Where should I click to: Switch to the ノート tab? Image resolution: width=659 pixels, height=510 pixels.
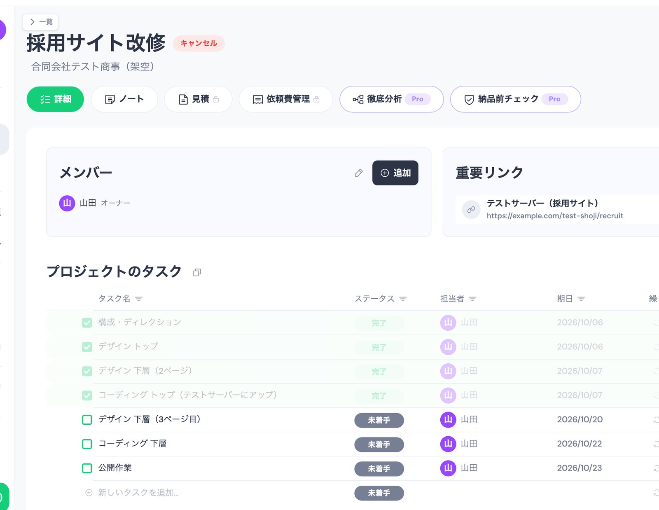click(124, 99)
